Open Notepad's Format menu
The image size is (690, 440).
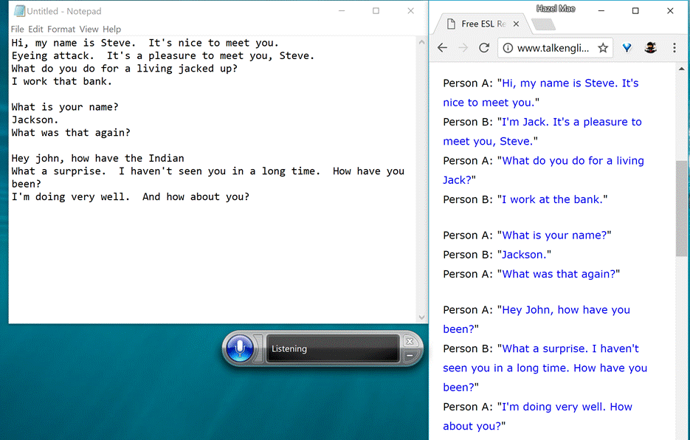[x=61, y=30]
